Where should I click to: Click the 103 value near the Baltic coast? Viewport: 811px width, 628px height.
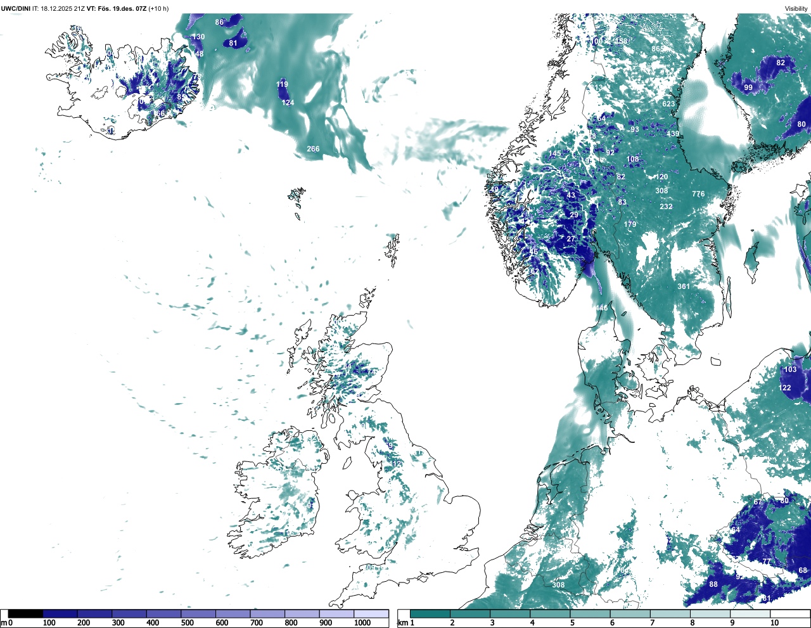[x=791, y=369]
